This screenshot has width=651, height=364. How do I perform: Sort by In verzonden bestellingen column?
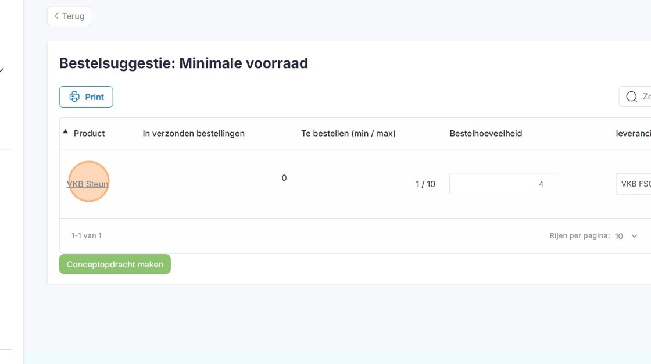coord(194,133)
